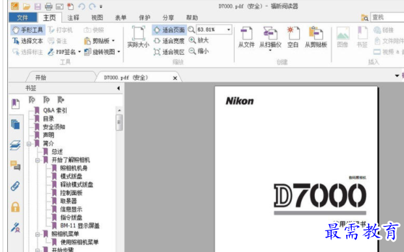Open the 模式拨盘 bookmark
The image size is (404, 252).
[x=71, y=176]
